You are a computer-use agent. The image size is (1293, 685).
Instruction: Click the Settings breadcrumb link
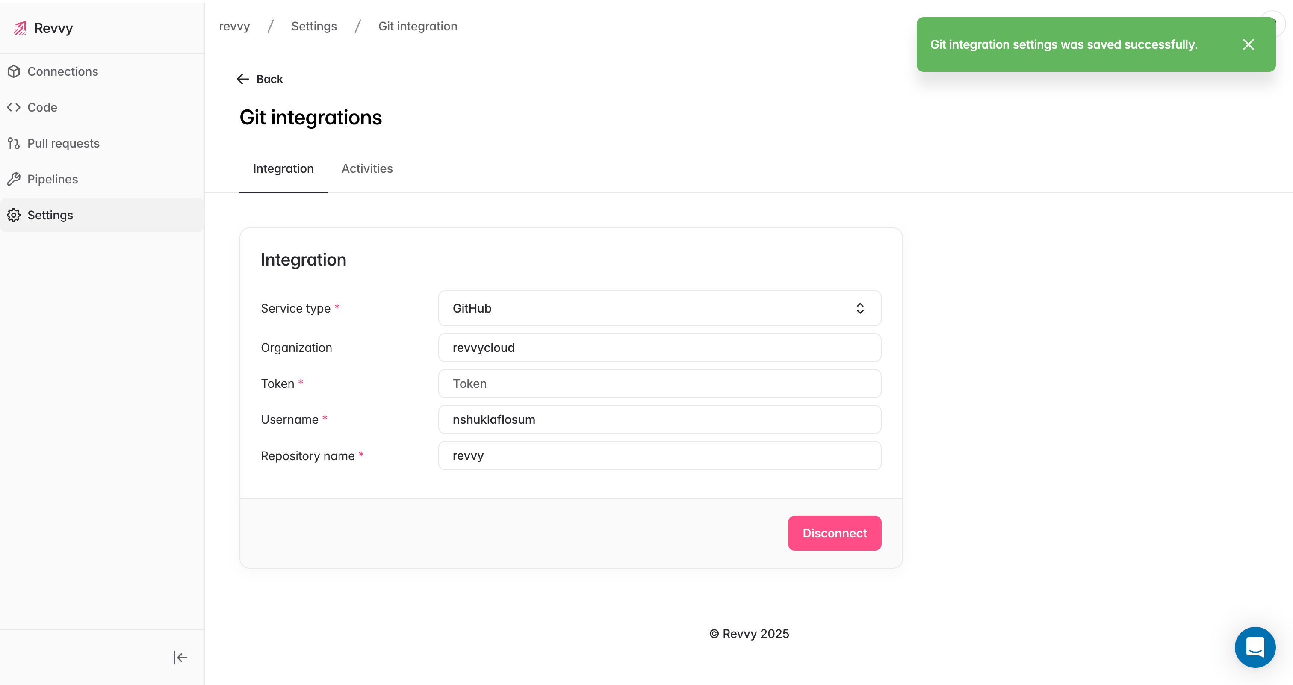click(314, 26)
